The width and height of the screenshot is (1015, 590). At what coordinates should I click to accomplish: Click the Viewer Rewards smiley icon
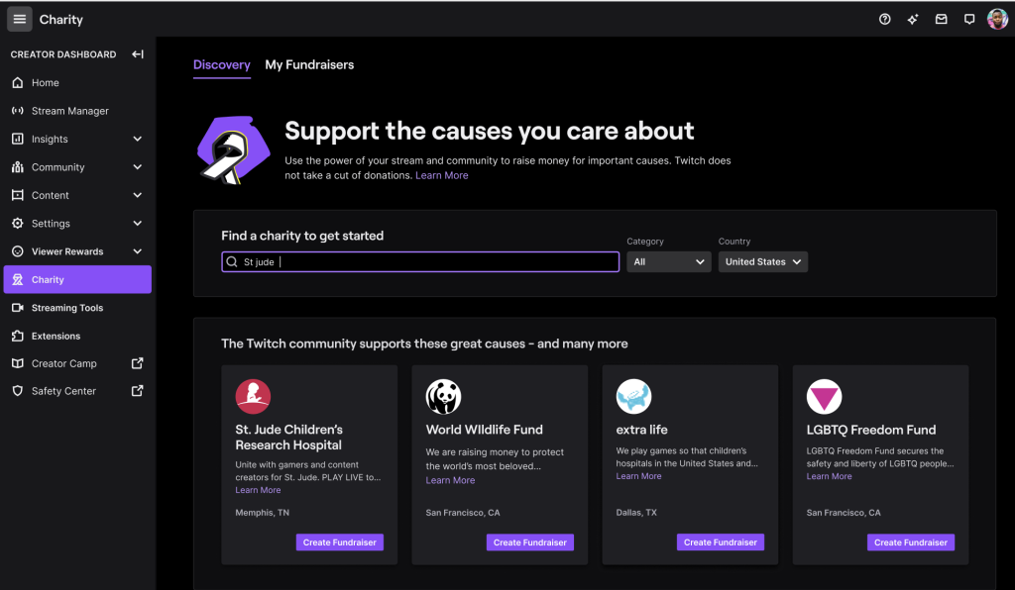pyautogui.click(x=18, y=251)
